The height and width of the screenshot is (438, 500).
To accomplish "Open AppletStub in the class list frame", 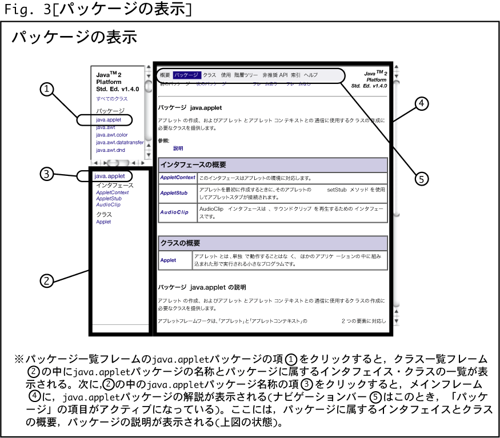I will [x=109, y=199].
